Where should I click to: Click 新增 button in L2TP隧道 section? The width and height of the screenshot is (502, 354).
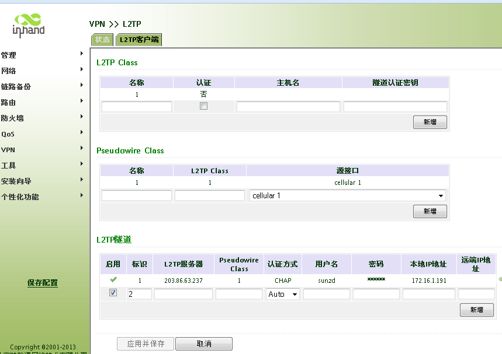coord(476,310)
